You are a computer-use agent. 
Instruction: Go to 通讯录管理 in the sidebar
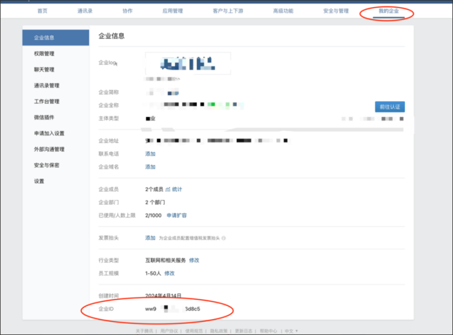coord(47,85)
